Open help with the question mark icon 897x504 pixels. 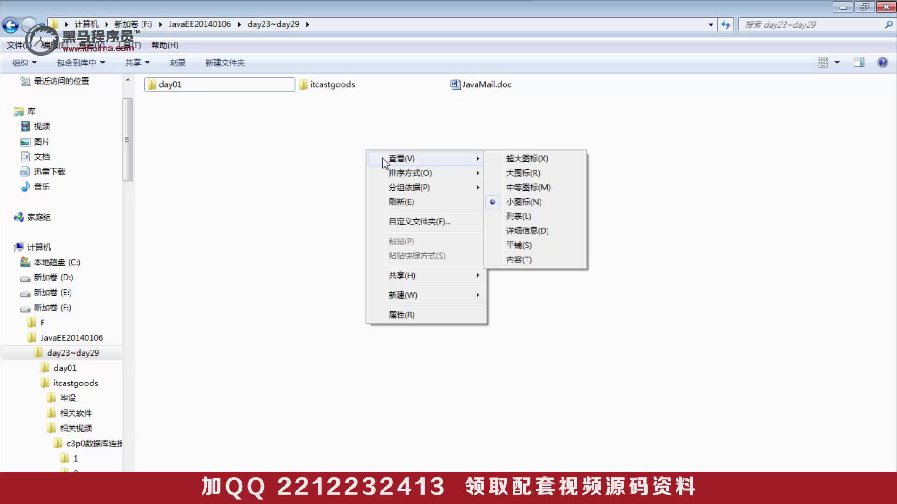883,62
